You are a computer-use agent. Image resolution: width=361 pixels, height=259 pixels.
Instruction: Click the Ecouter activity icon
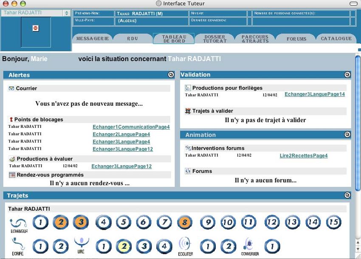pyautogui.click(x=185, y=245)
